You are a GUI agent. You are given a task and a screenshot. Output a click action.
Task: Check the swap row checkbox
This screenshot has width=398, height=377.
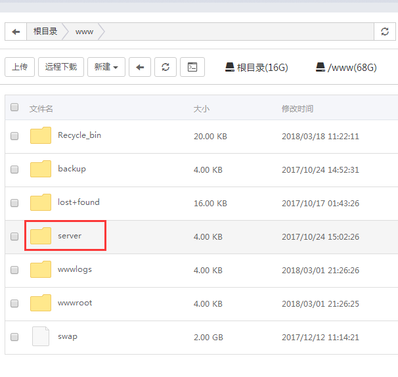click(14, 337)
